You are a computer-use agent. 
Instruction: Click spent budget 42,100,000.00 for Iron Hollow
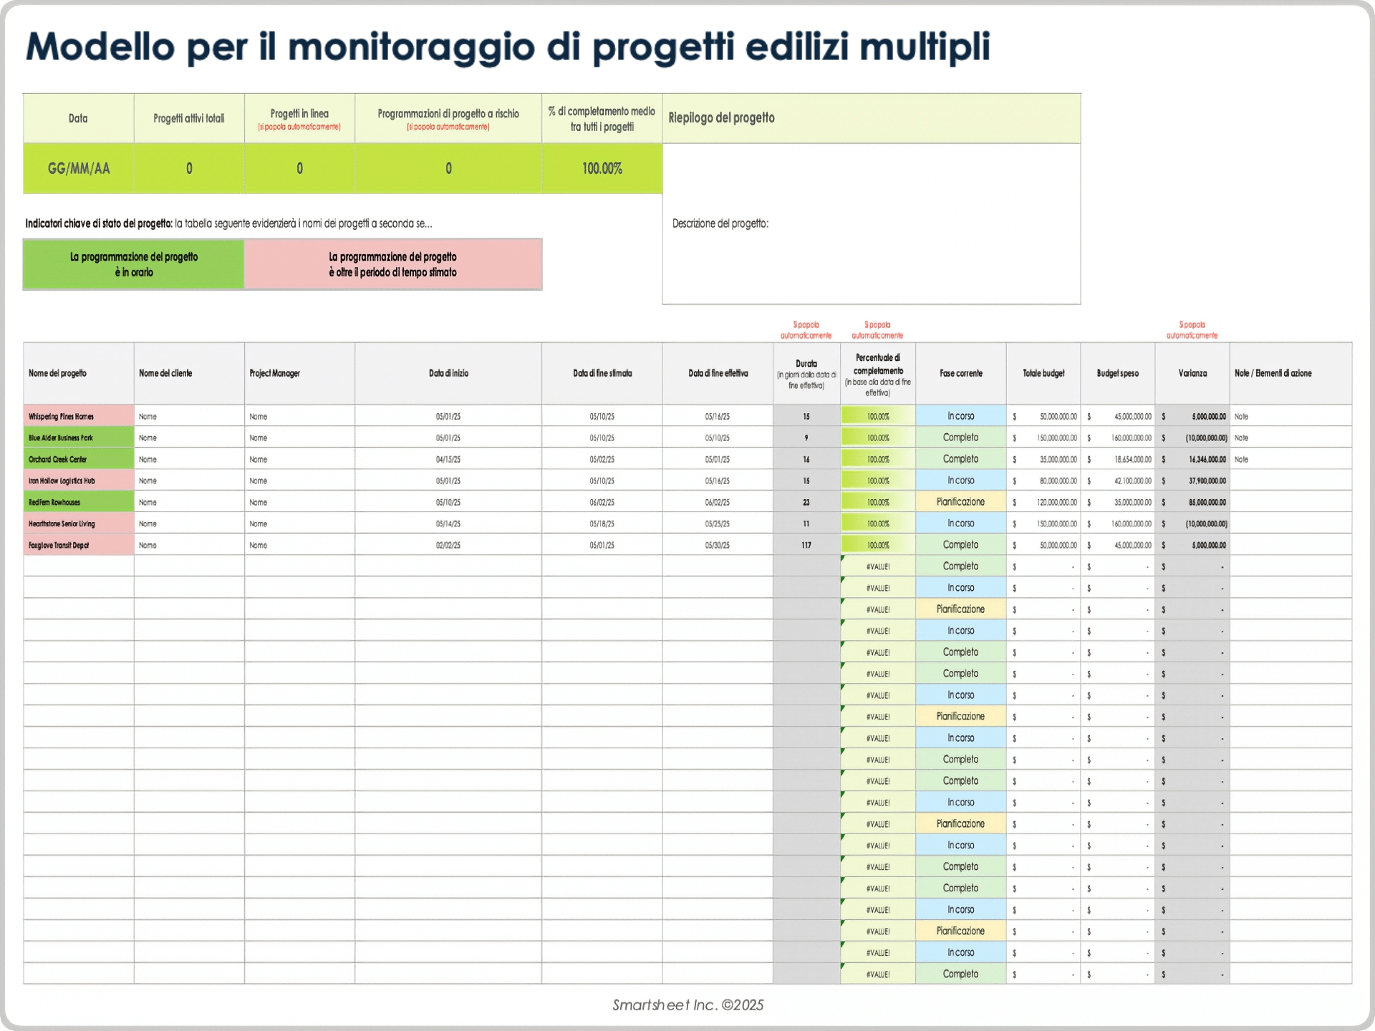click(x=1118, y=480)
